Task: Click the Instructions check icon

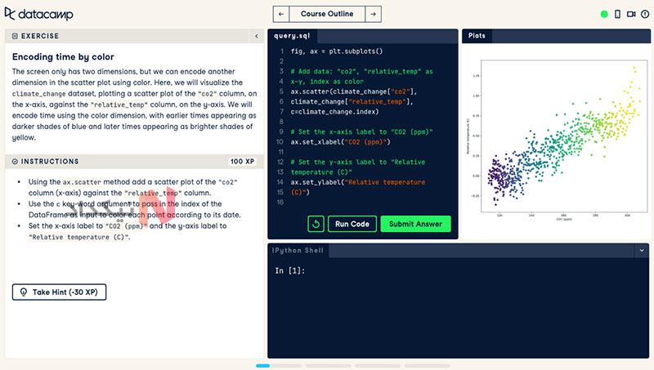Action: pos(15,161)
